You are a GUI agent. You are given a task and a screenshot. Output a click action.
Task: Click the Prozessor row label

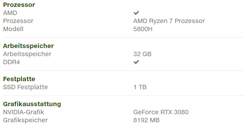coord(18,21)
